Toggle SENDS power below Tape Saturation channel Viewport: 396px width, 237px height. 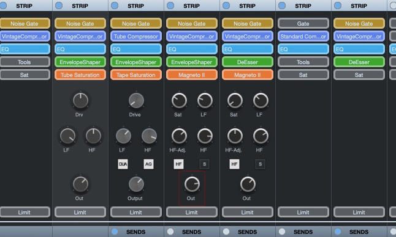(x=115, y=232)
